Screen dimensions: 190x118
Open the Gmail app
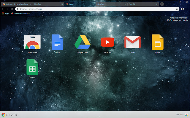click(x=132, y=42)
